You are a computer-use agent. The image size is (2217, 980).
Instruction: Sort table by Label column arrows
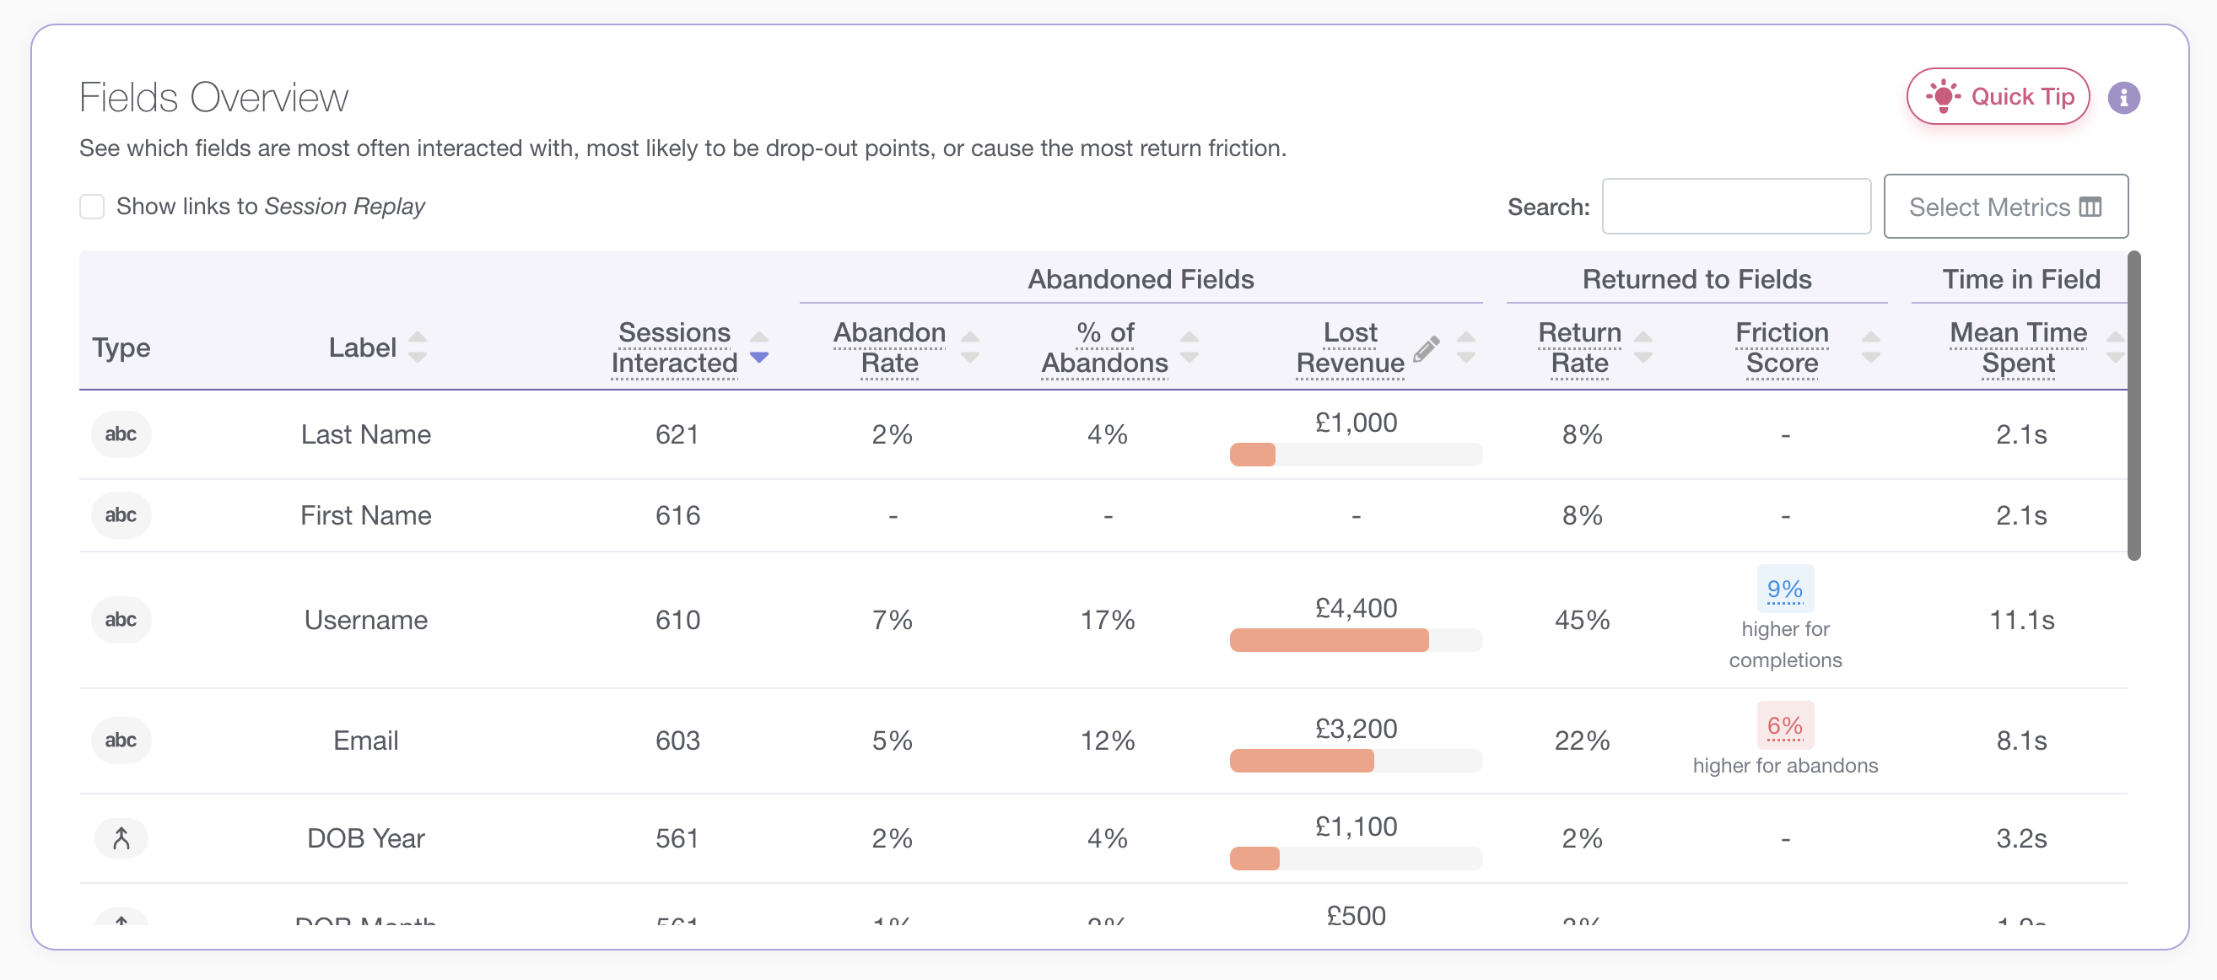pyautogui.click(x=418, y=347)
